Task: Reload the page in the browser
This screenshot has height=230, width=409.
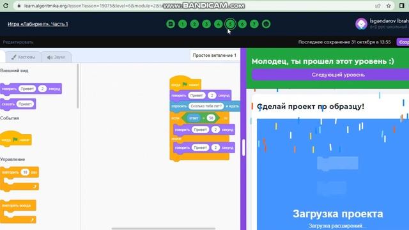Action: [6, 6]
